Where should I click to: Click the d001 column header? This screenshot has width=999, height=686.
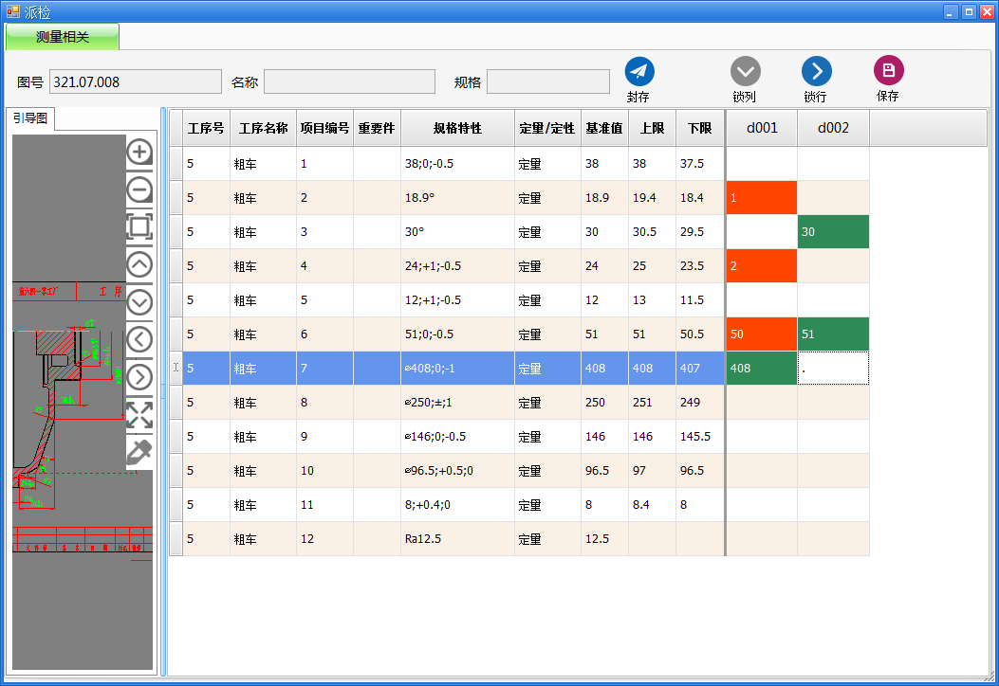coord(762,129)
